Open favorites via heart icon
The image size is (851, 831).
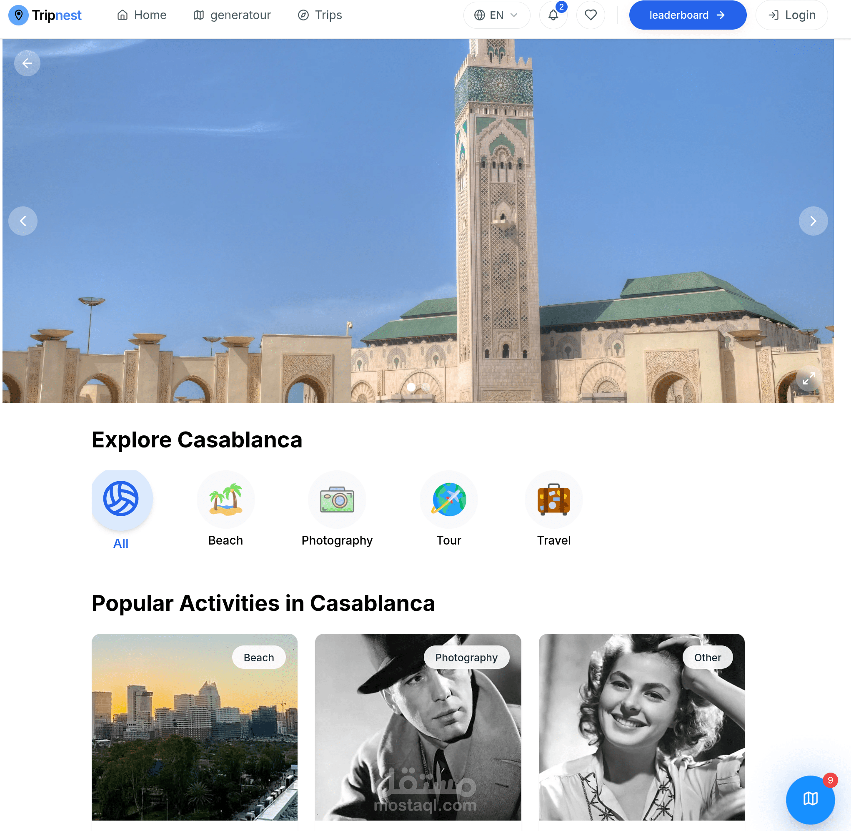pyautogui.click(x=590, y=15)
